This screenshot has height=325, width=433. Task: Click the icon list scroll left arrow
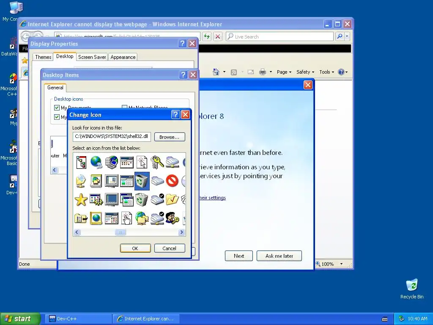click(x=77, y=232)
